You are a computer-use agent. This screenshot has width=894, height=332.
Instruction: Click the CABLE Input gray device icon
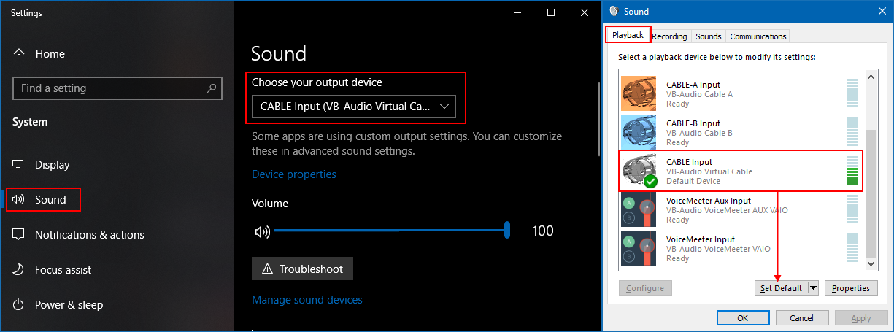(639, 171)
